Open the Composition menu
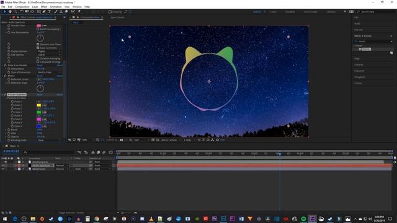Screen dimensions: 397x223 (22, 7)
